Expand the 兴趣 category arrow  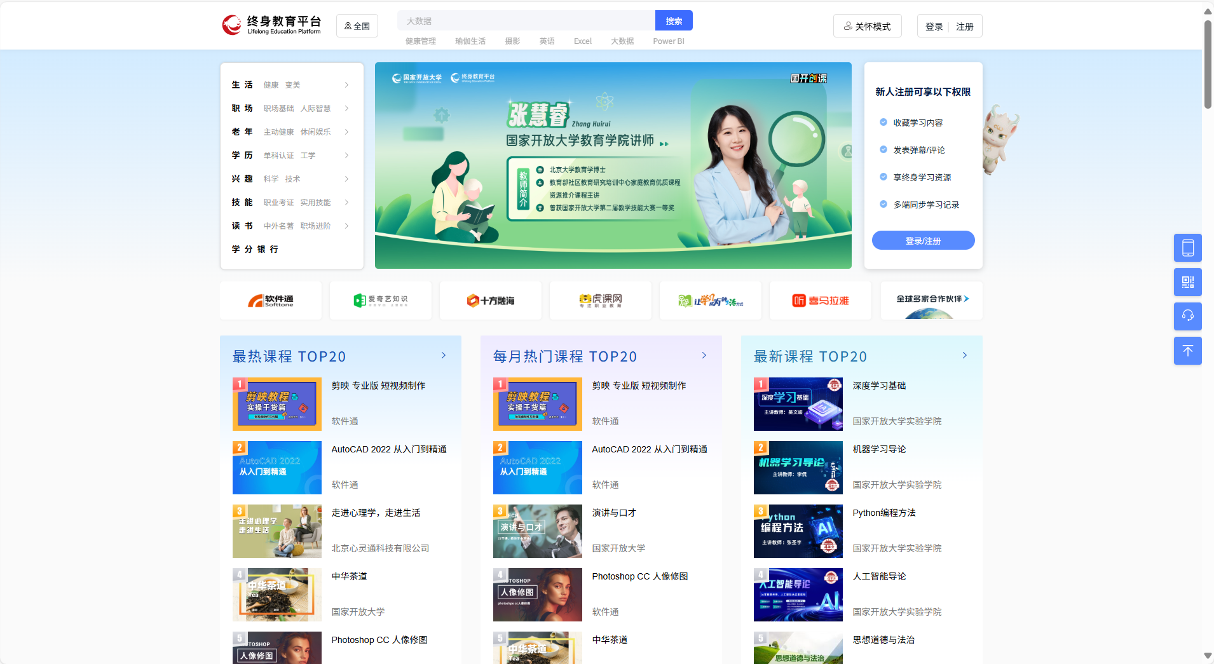pyautogui.click(x=346, y=179)
